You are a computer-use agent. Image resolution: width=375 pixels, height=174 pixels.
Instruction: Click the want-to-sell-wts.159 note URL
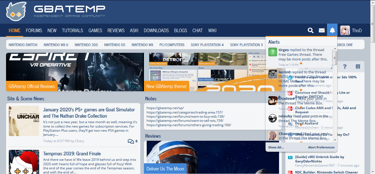click(185, 121)
